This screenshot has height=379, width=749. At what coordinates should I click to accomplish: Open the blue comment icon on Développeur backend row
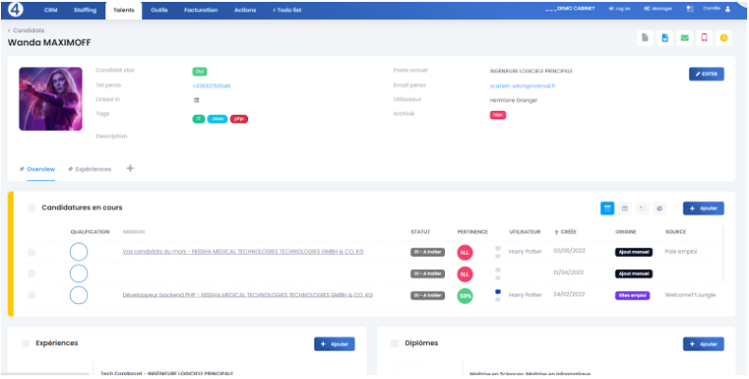pyautogui.click(x=498, y=292)
